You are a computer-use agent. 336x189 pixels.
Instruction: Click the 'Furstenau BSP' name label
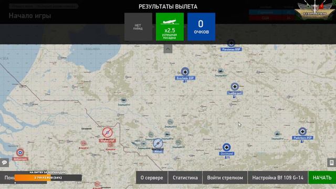(x=231, y=49)
